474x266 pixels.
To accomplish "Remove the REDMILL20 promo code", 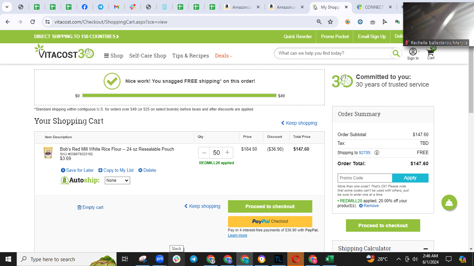I will [x=369, y=206].
